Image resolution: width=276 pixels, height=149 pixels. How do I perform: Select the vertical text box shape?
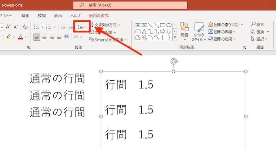click(x=144, y=25)
